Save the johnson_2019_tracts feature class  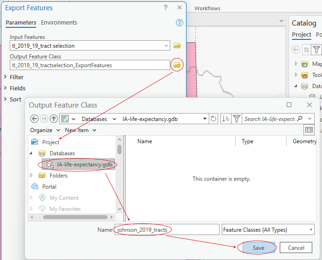[x=258, y=247]
